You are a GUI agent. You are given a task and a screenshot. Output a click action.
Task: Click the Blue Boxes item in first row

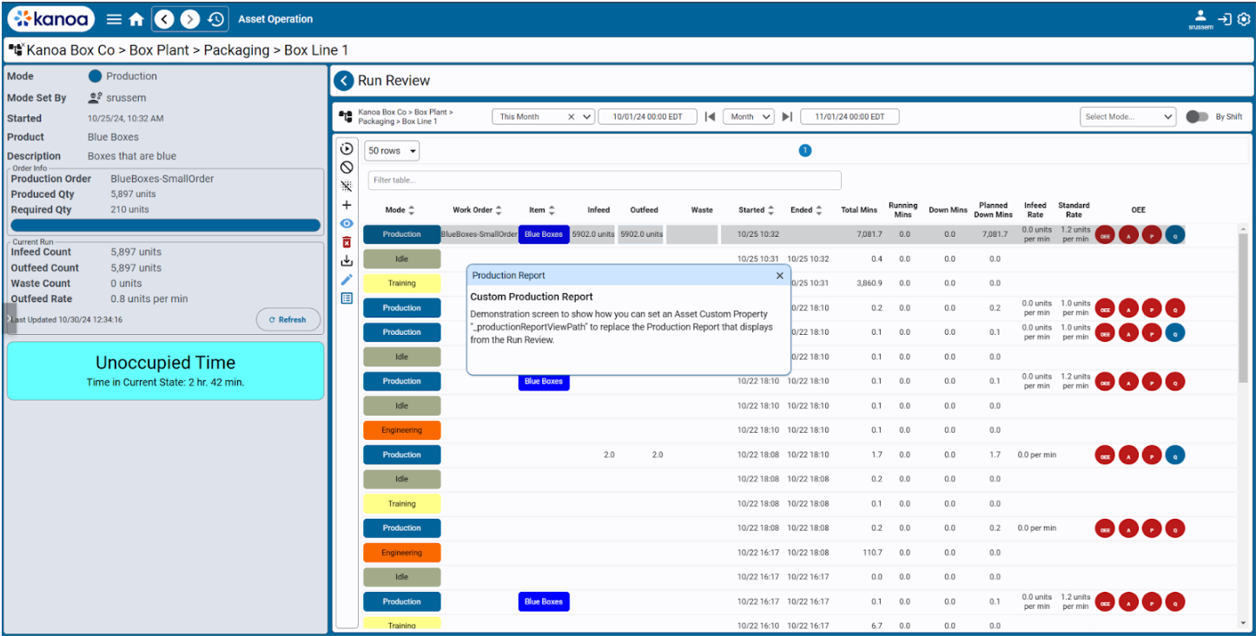(x=544, y=234)
